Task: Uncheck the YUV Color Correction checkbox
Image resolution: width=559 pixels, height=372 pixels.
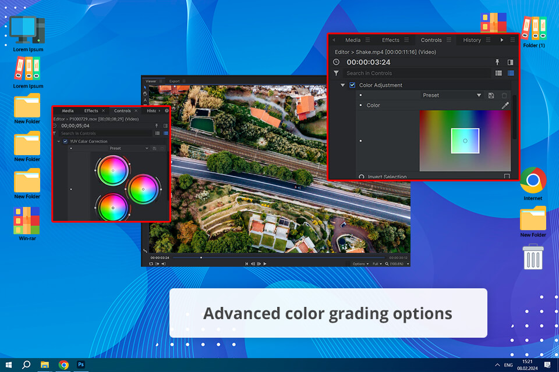Action: pos(65,141)
